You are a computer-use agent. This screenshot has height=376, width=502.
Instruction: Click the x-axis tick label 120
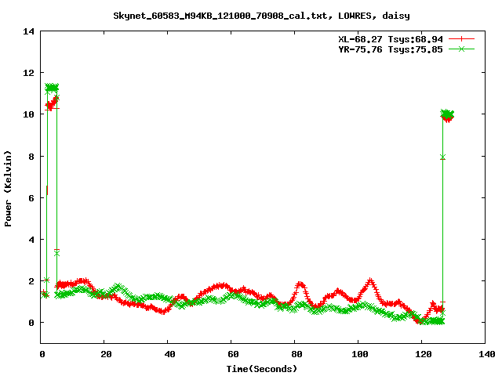424,354
